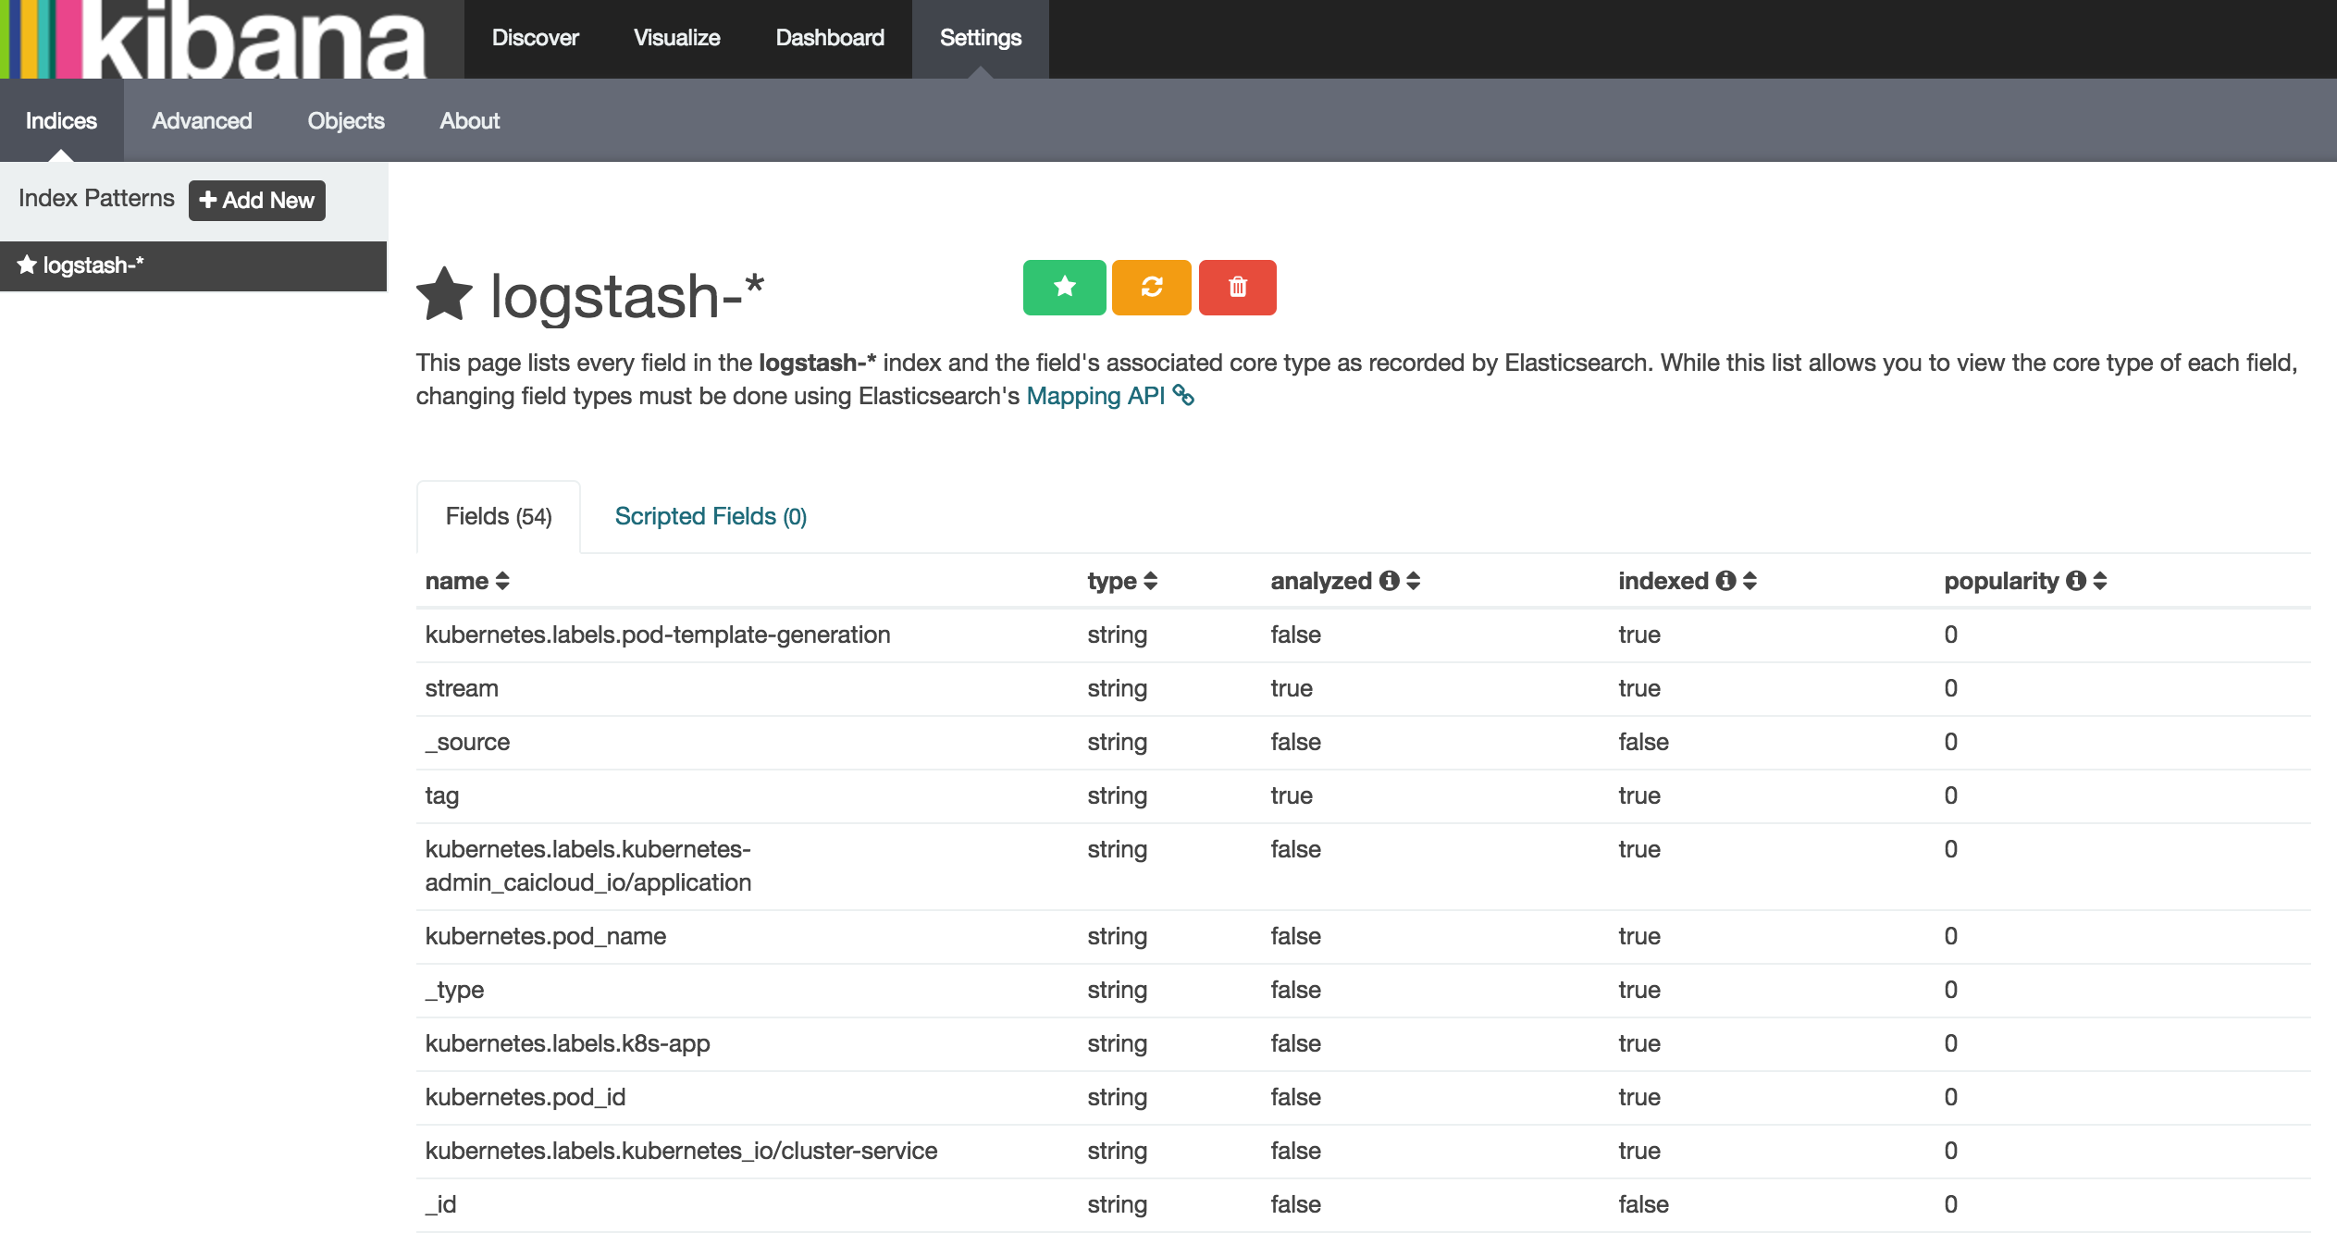Click the info icon next to popularity
This screenshot has height=1245, width=2337.
[x=2076, y=581]
